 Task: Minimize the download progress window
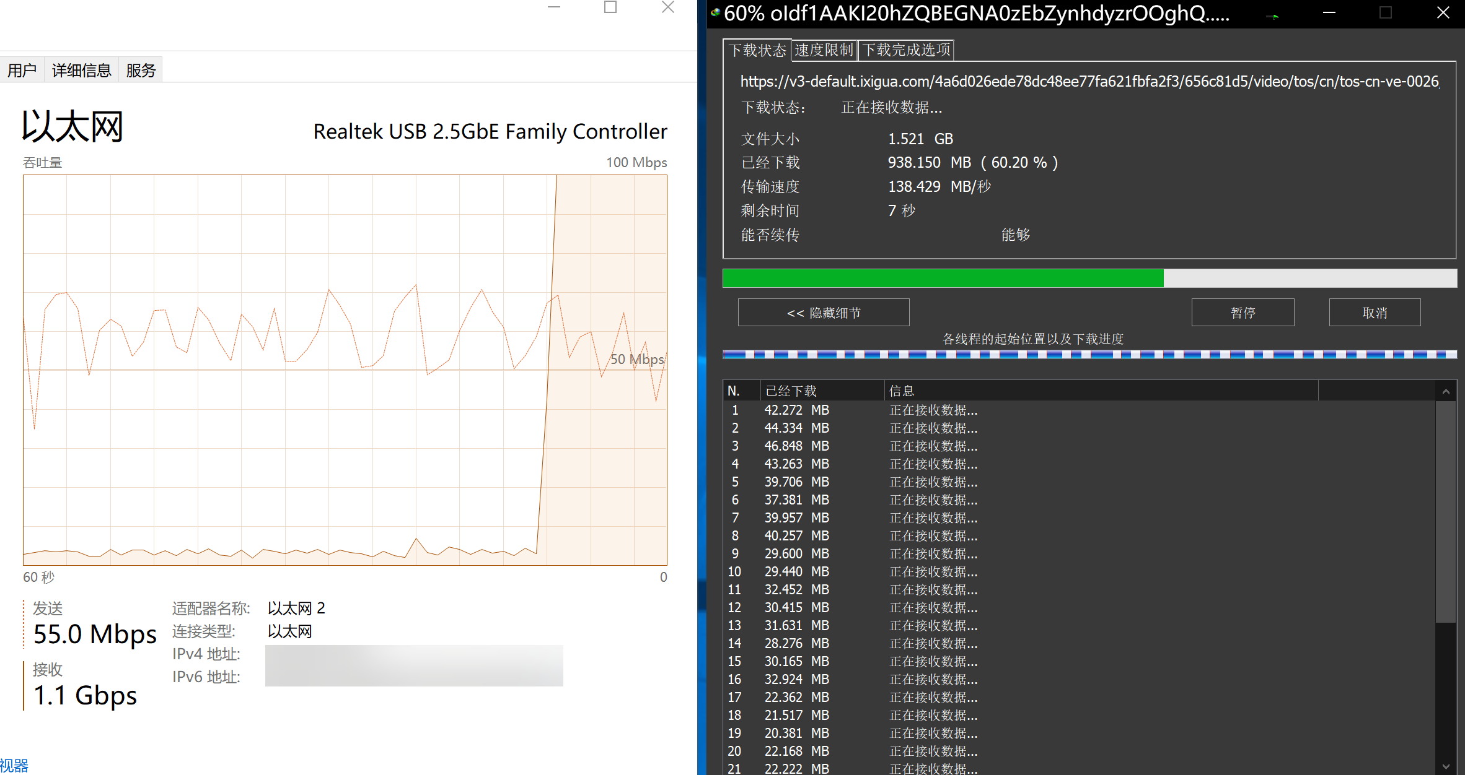pos(1329,13)
